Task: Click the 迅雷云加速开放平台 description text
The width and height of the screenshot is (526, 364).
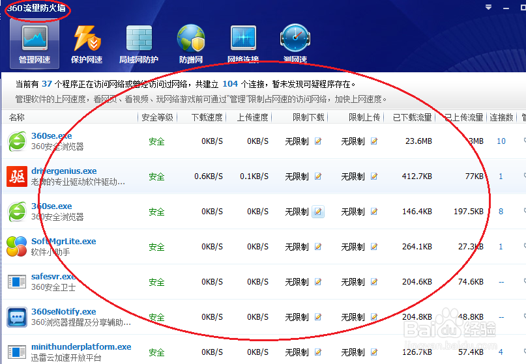Action: point(66,357)
